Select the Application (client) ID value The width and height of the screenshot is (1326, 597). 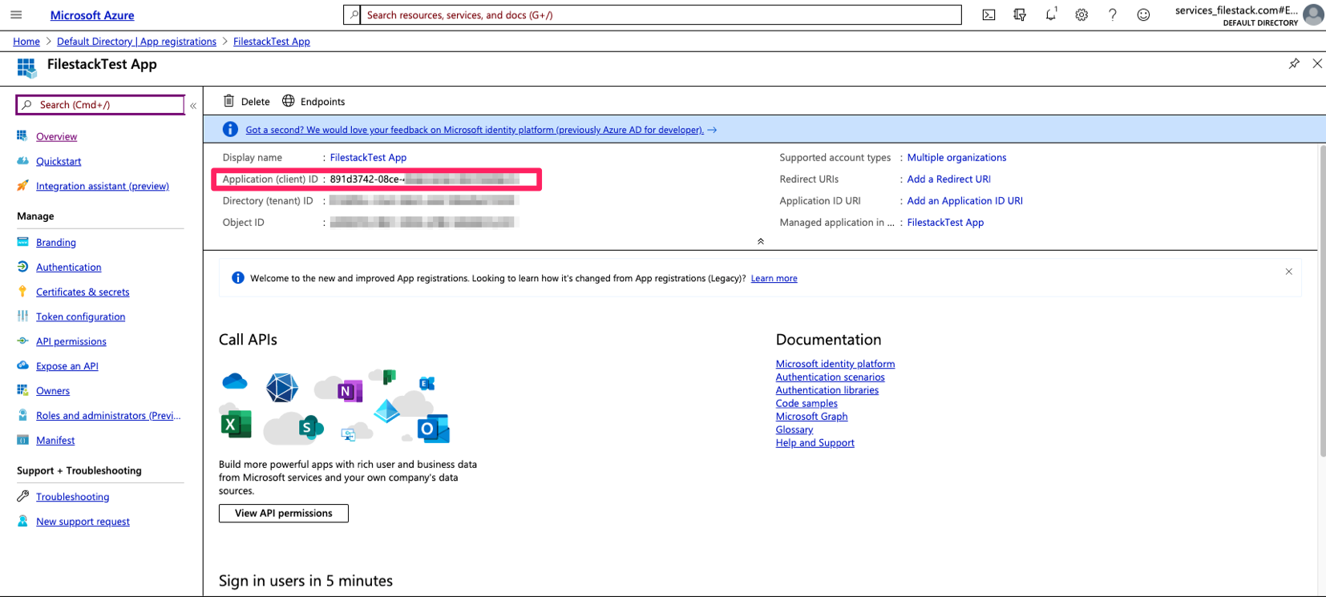point(424,179)
